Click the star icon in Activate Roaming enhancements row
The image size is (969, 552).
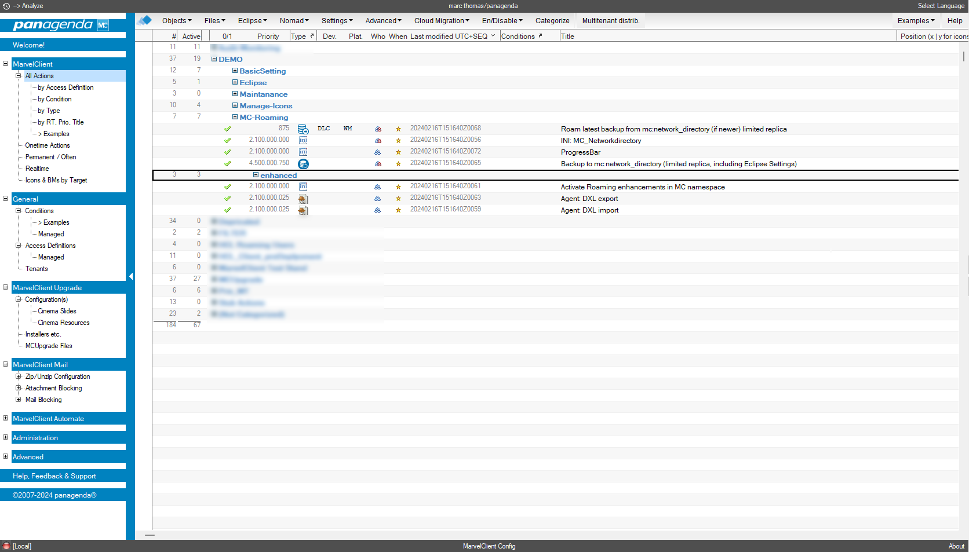point(398,187)
